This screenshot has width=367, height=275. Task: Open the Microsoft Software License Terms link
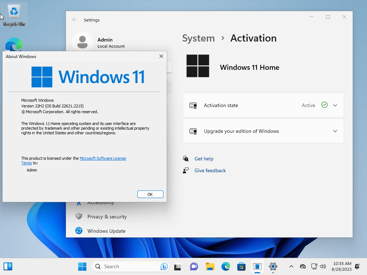pos(103,158)
